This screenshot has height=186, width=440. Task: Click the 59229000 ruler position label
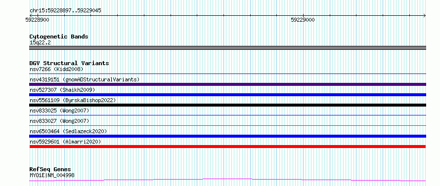(x=303, y=20)
